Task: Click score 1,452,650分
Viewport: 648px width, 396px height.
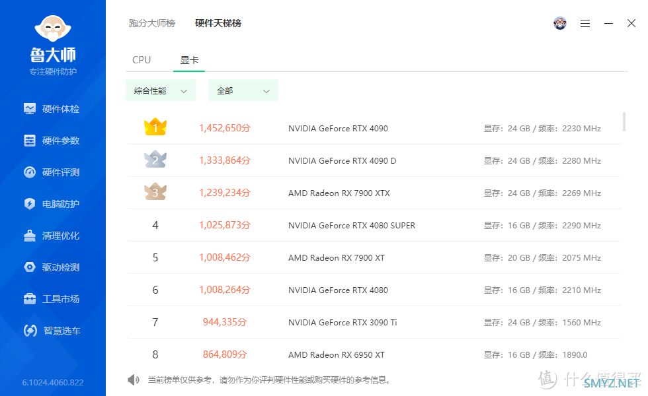Action: point(225,128)
